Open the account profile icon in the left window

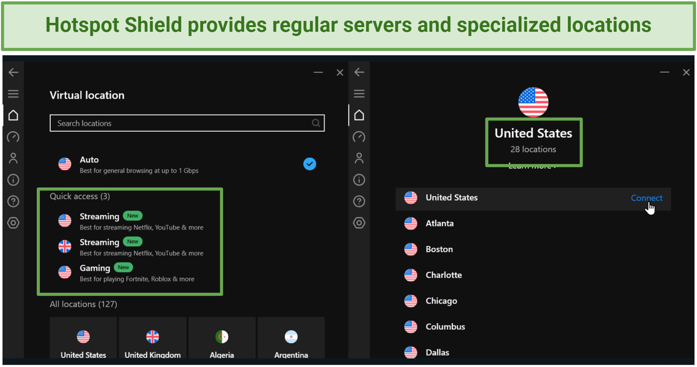pos(14,158)
